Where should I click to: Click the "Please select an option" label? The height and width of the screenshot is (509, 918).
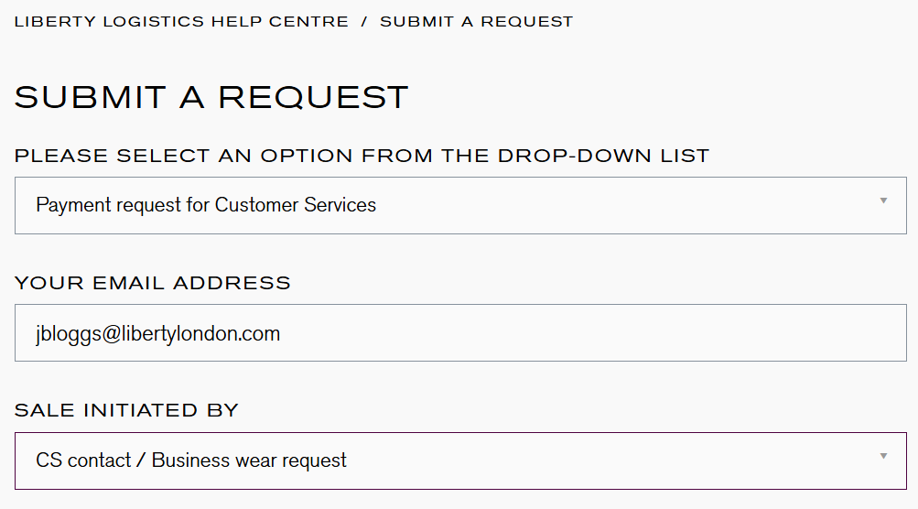(x=362, y=156)
